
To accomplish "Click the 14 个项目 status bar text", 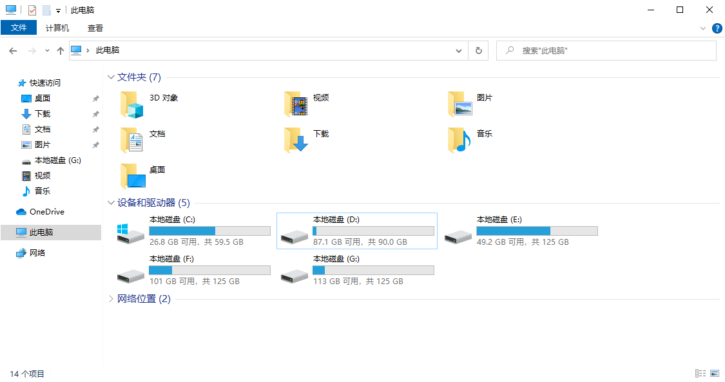I will (x=27, y=374).
